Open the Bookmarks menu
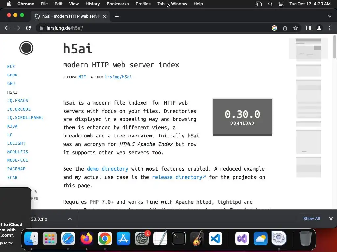 tap(117, 4)
